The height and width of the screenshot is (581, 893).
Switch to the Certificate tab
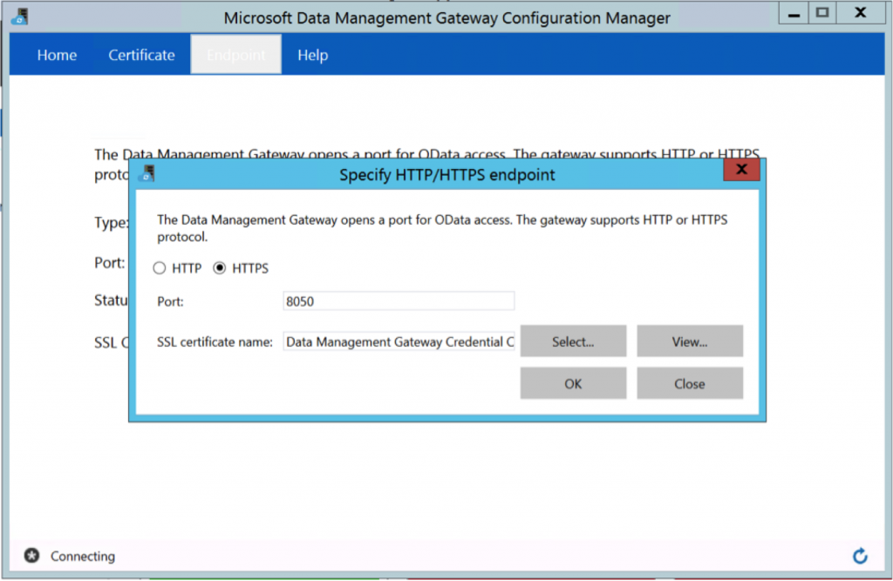pyautogui.click(x=141, y=55)
